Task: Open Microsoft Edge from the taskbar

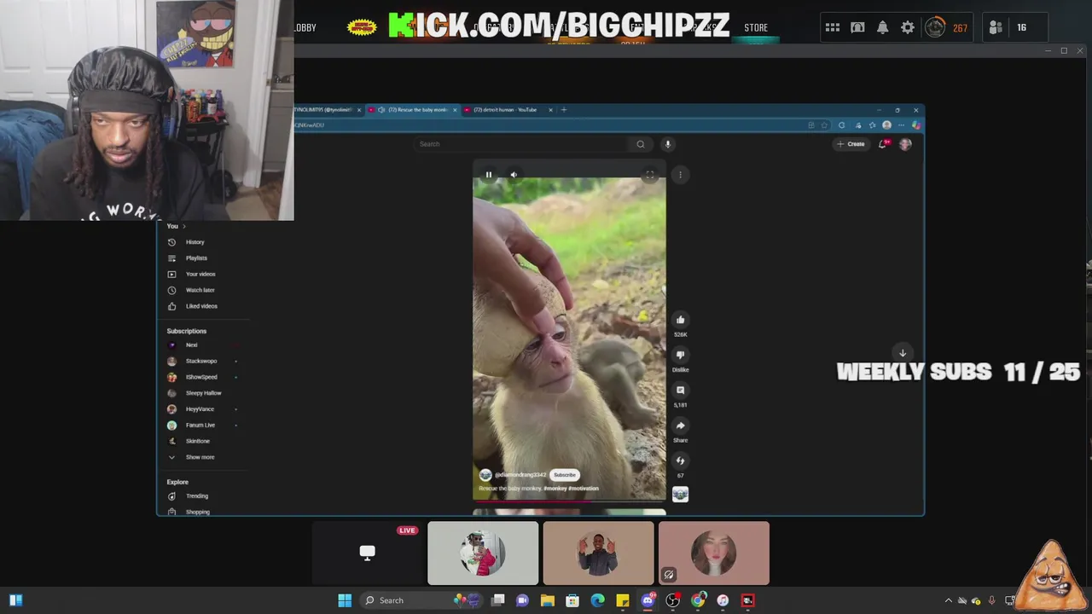Action: pos(598,600)
